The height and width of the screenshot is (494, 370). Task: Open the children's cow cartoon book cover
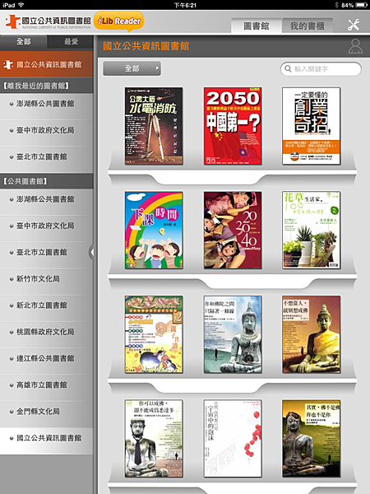[154, 334]
